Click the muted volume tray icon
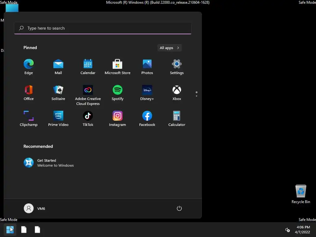Screen dimensions: 316x237 tap(288, 230)
